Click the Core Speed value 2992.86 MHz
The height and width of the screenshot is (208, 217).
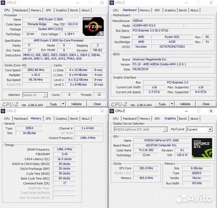click(x=36, y=70)
